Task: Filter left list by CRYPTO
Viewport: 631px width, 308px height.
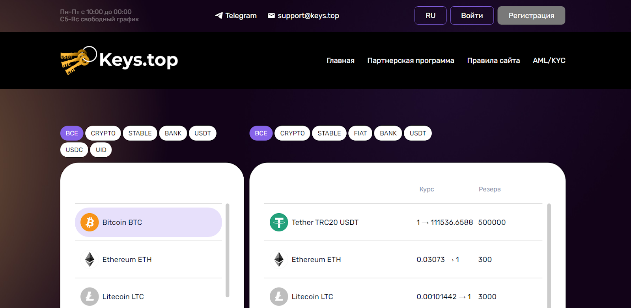Action: pyautogui.click(x=103, y=133)
